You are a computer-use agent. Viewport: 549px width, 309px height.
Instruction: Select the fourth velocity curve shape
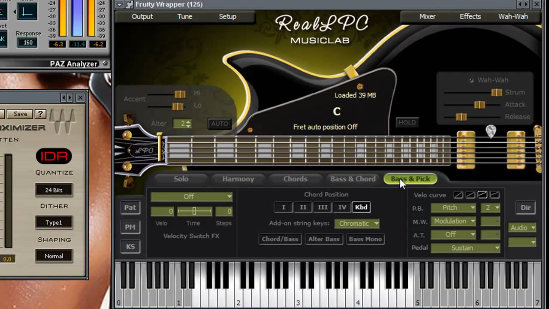495,195
